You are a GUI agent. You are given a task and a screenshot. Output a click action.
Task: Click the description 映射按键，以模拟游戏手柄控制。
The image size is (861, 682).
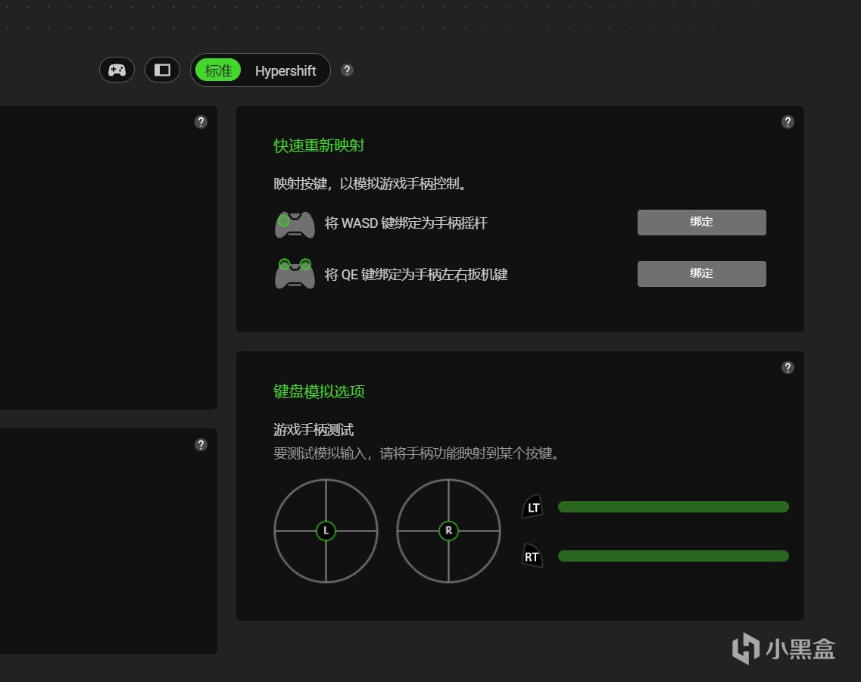[372, 184]
